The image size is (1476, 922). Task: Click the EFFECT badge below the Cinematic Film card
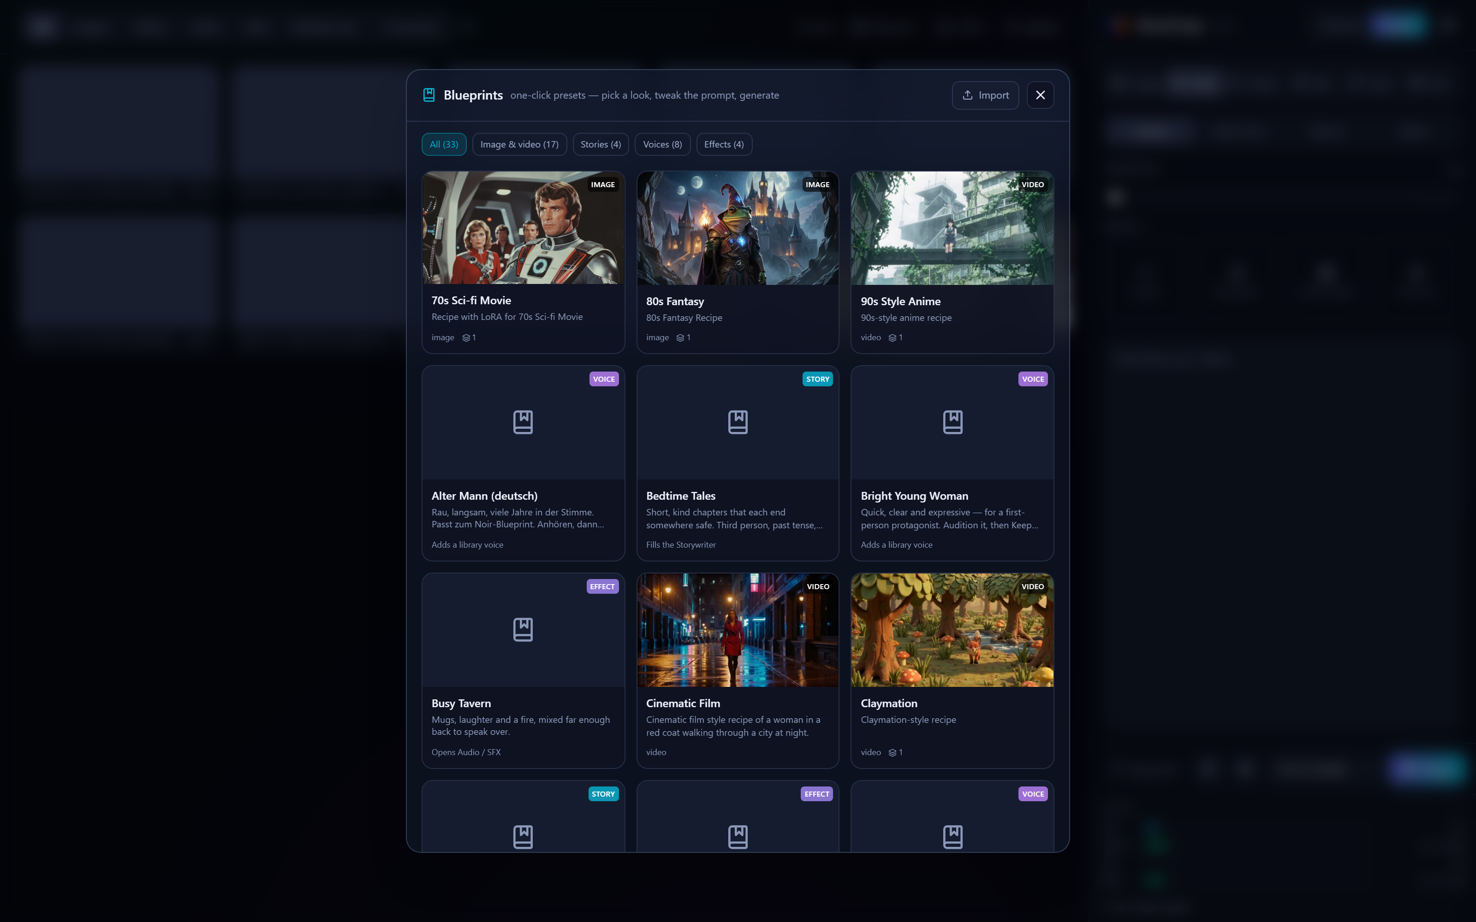pos(817,794)
